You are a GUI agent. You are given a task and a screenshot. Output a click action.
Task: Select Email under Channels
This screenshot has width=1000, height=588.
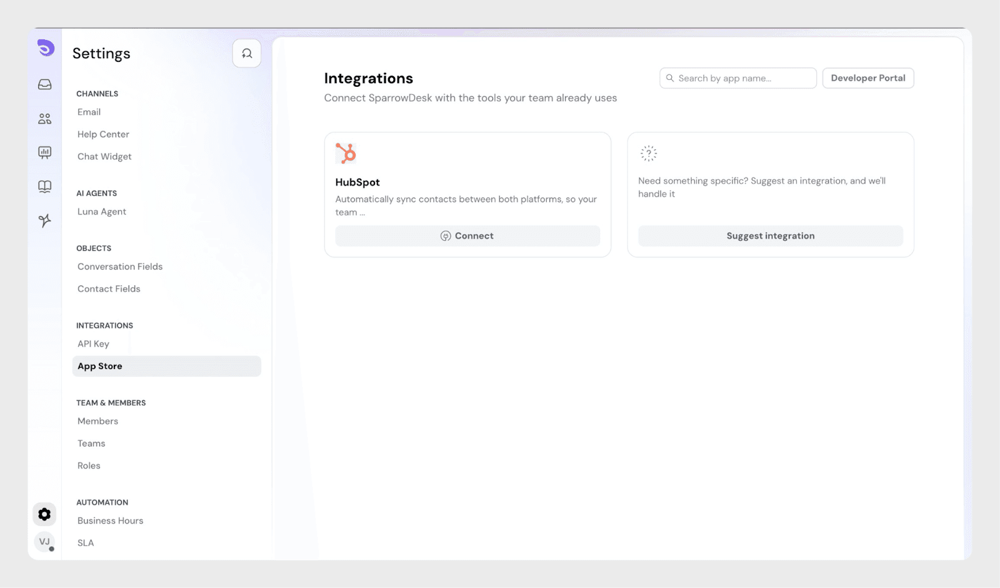pos(89,112)
